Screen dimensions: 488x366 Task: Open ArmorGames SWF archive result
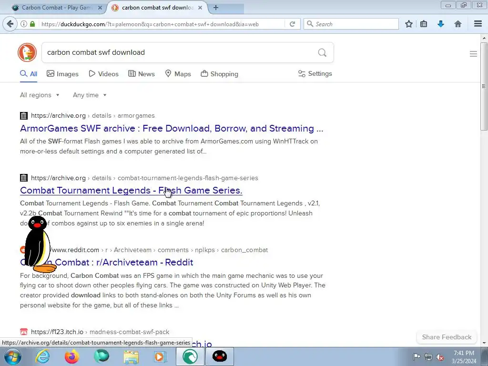pyautogui.click(x=172, y=129)
